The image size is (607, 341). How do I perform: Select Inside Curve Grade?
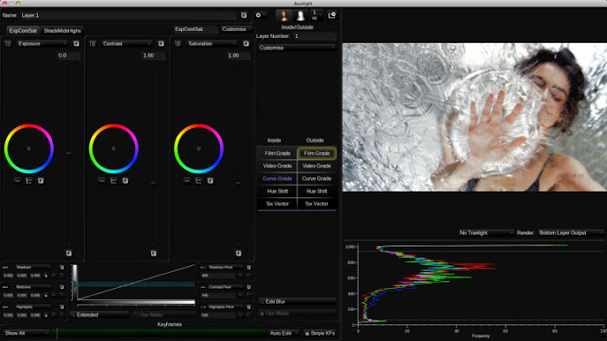coord(277,178)
